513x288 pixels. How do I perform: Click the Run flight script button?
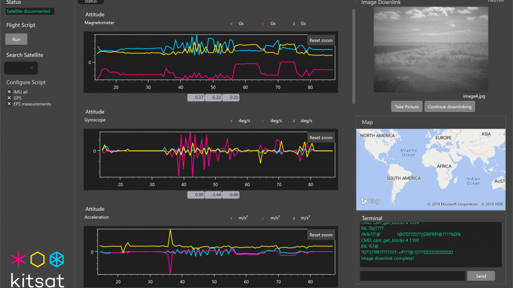16,39
